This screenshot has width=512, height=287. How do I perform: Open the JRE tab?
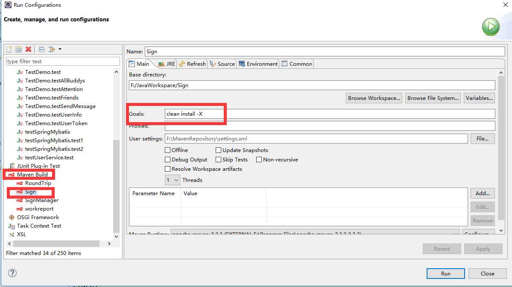[167, 64]
